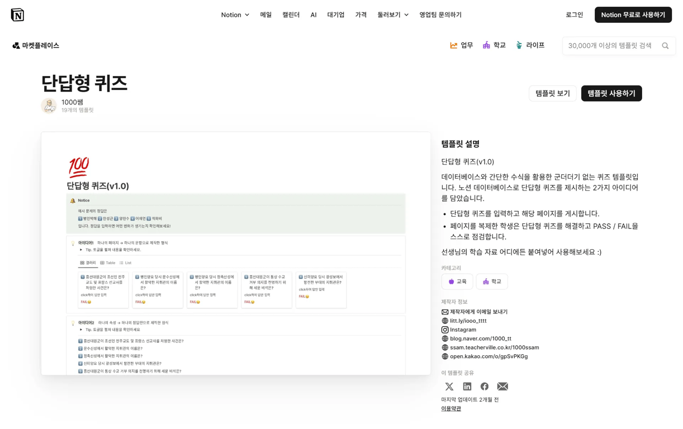Open ssam.teacherville.co.kr/1000ssam link
Screen dimensions: 683x429
(490, 347)
